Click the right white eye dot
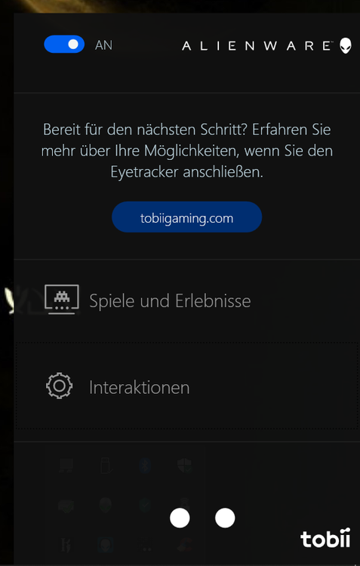Screen dimensions: 360x566 (x=225, y=518)
